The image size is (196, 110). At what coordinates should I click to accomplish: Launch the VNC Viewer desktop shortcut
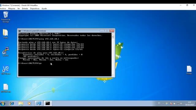click(x=6, y=70)
